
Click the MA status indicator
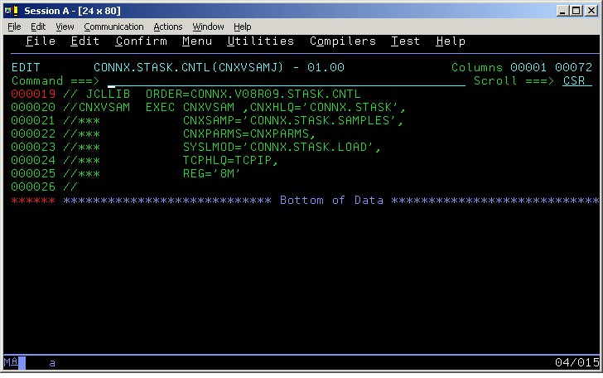click(10, 363)
